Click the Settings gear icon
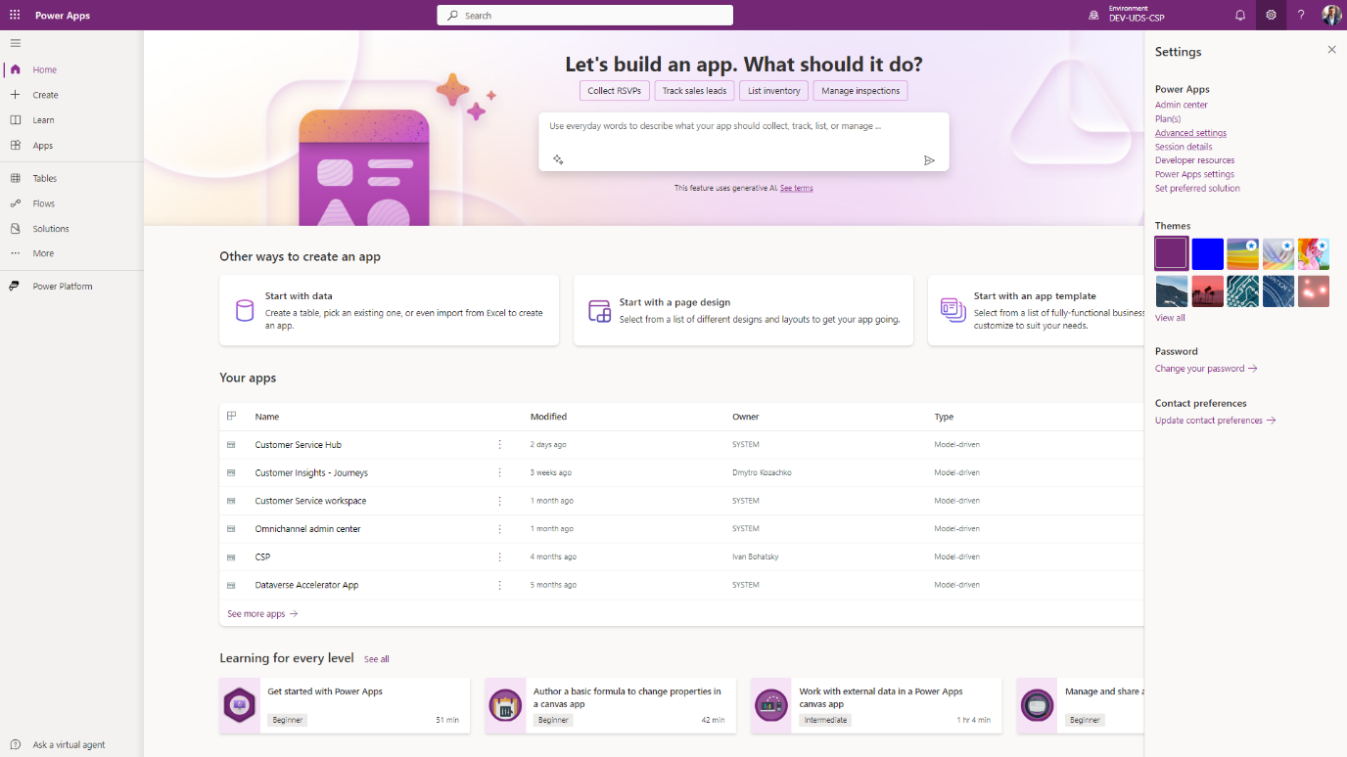Screen dimensions: 1347x757 pyautogui.click(x=1271, y=16)
